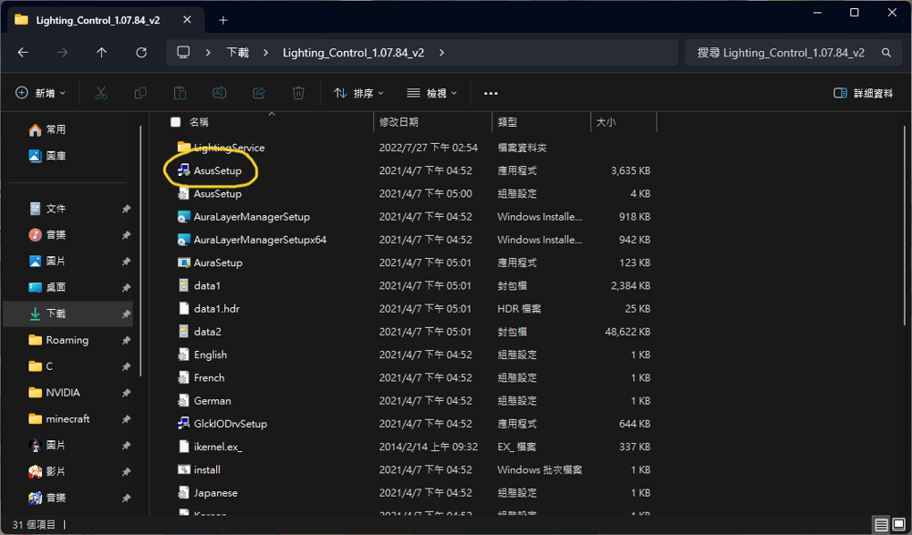The image size is (912, 535).
Task: Cut the selection with the scissors icon
Action: [101, 93]
